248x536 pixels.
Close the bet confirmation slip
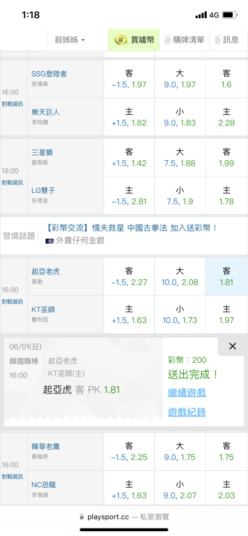pyautogui.click(x=232, y=346)
